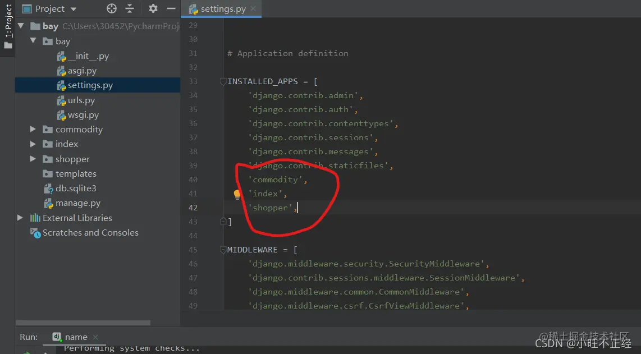The image size is (641, 354).
Task: Select the 'name' run configuration tab
Action: pos(76,337)
